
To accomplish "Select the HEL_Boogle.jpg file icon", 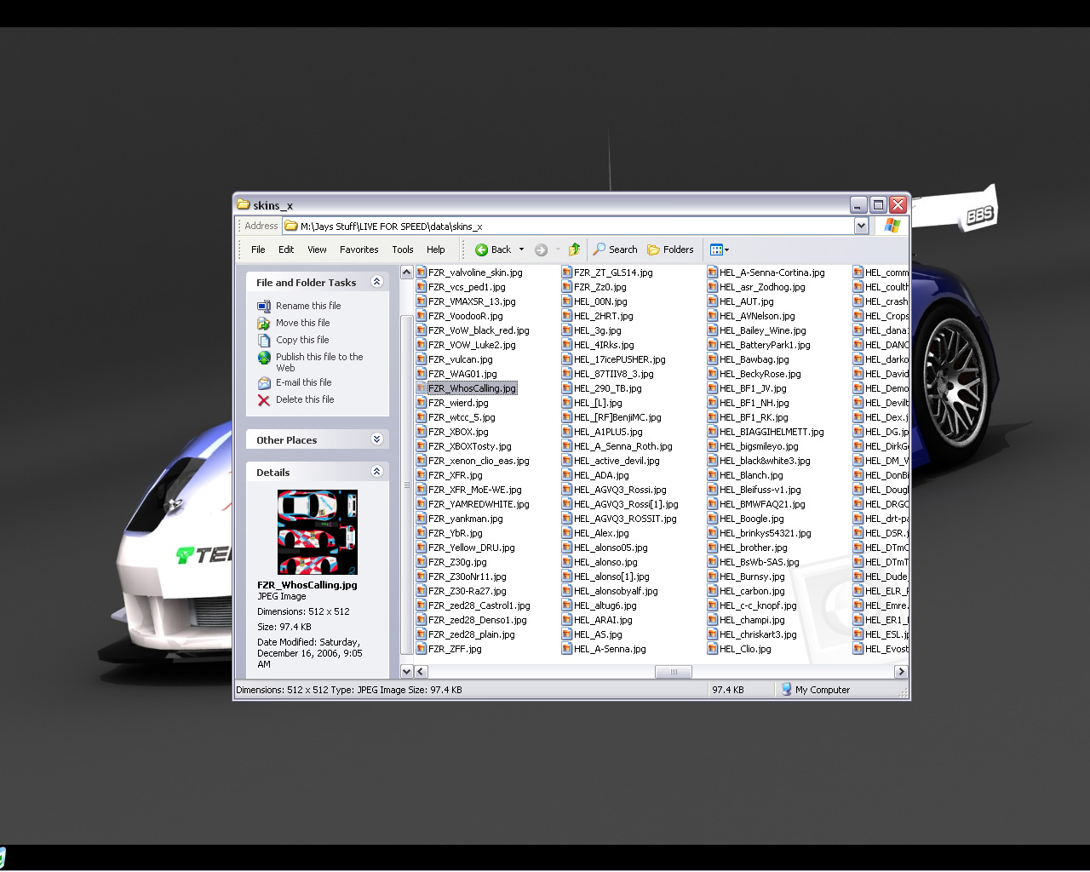I will pyautogui.click(x=713, y=519).
